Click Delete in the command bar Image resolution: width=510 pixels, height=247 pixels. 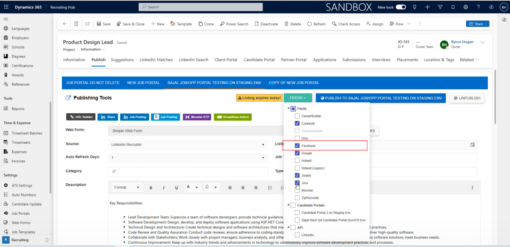click(293, 24)
